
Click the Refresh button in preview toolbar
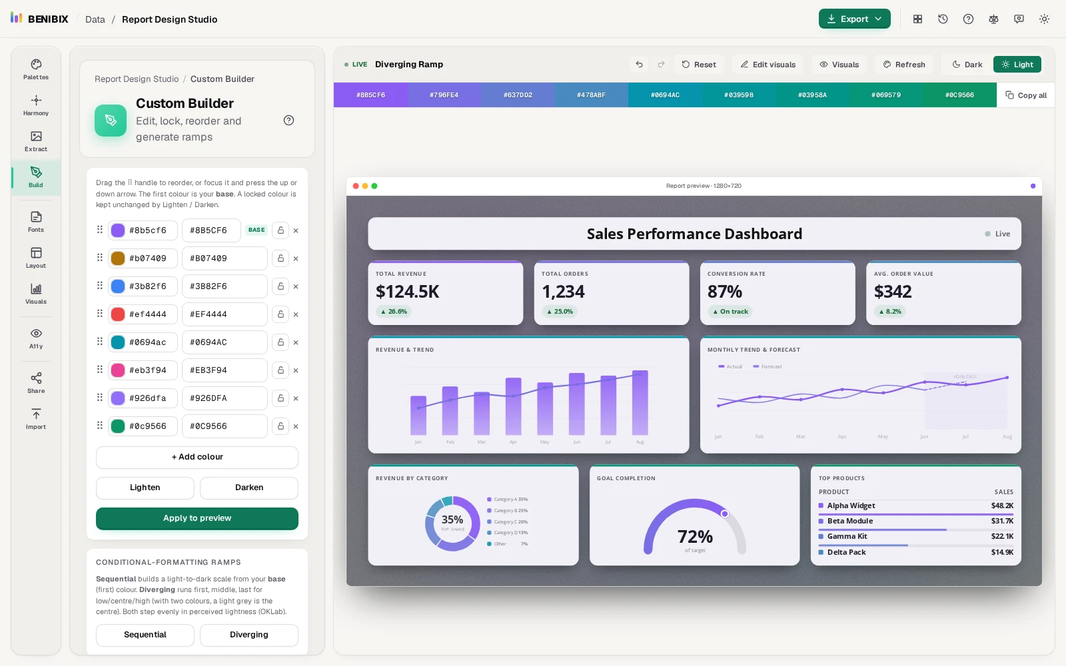tap(904, 65)
